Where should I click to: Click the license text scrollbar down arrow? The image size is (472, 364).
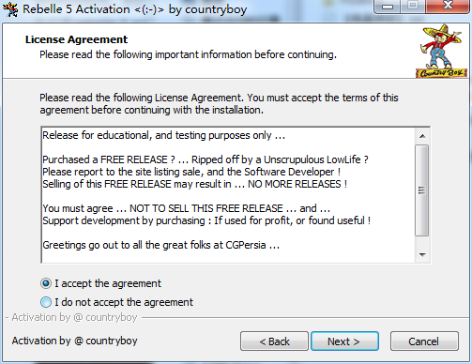pyautogui.click(x=422, y=254)
